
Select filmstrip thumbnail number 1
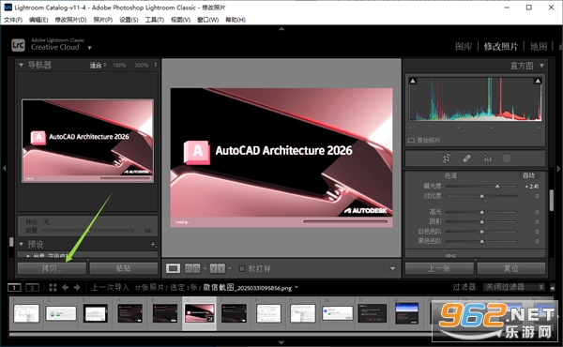coord(26,313)
